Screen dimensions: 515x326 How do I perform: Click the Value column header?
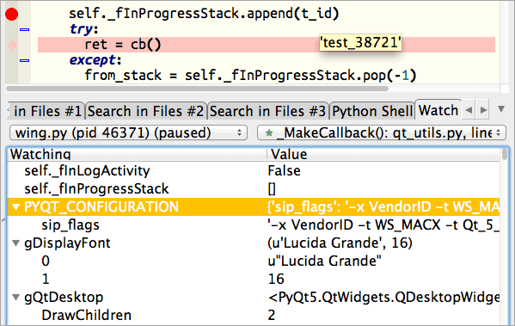pyautogui.click(x=384, y=154)
